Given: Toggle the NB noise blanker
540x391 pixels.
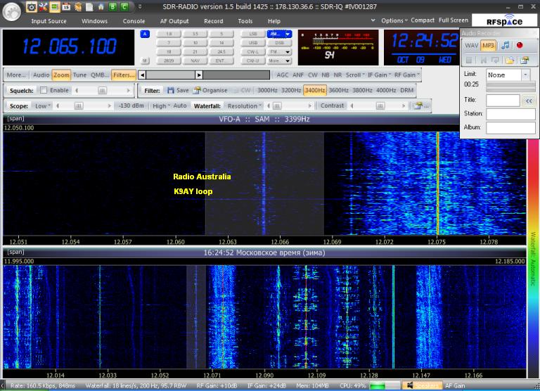Looking at the screenshot, I should click(x=326, y=75).
